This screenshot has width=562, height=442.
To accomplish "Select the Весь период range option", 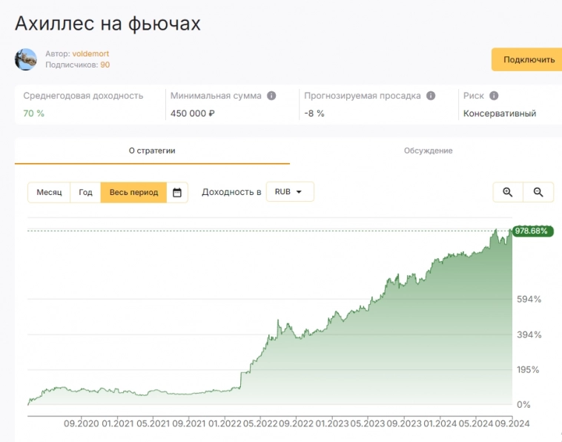I will [133, 193].
